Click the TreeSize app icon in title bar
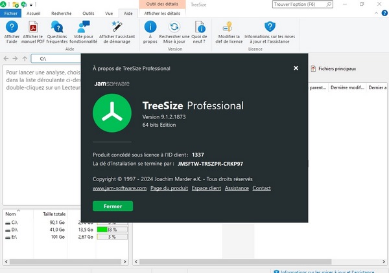The height and width of the screenshot is (273, 389). (x=3, y=5)
